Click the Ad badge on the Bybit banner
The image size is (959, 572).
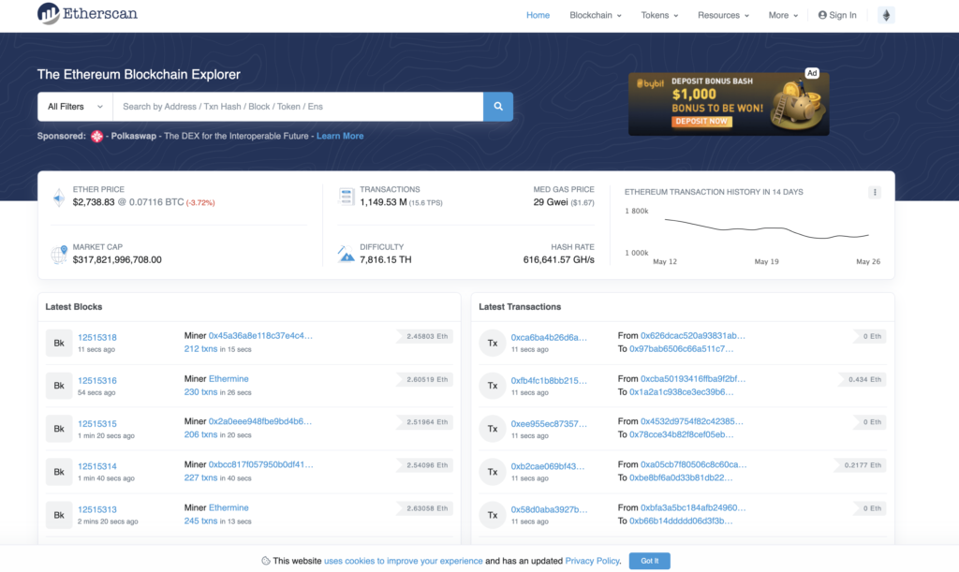[812, 73]
